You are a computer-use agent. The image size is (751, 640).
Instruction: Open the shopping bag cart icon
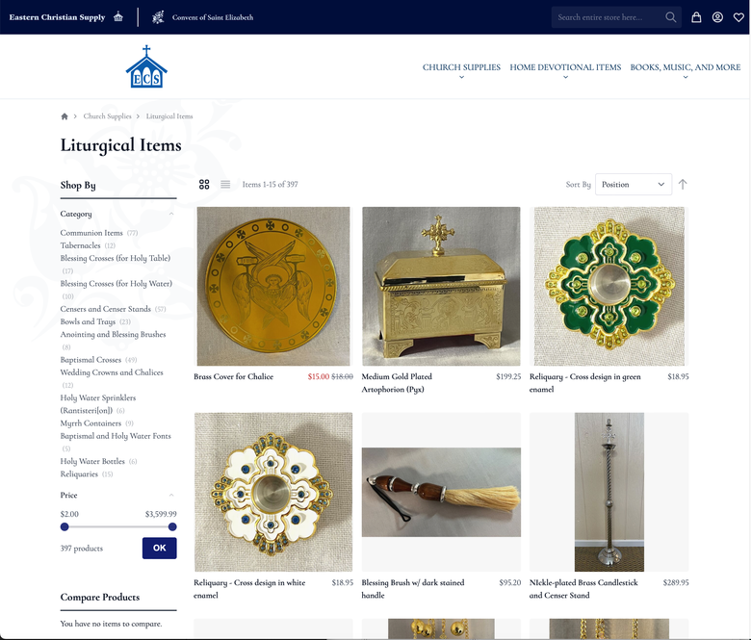pos(696,17)
